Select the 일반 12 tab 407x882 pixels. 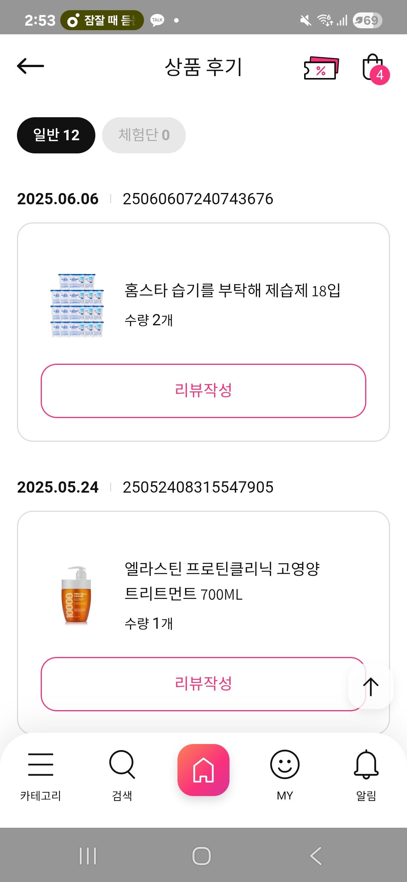pyautogui.click(x=56, y=135)
